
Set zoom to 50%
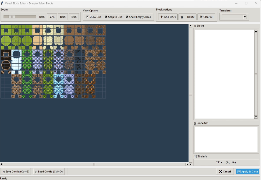tap(52, 17)
